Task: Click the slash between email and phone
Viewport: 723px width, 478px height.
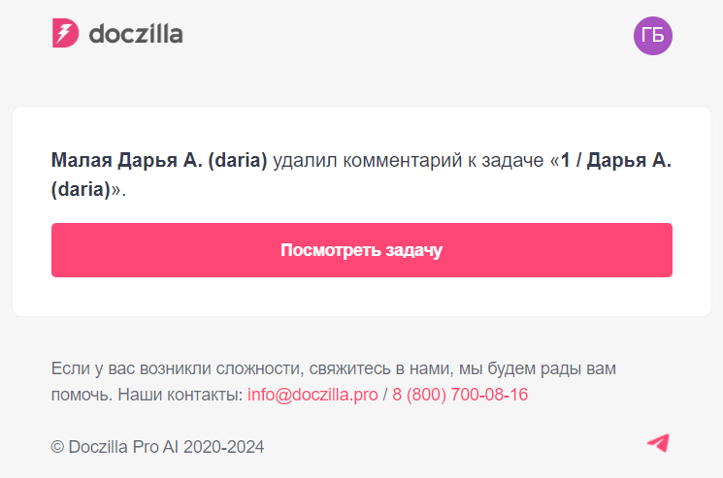Action: point(385,395)
